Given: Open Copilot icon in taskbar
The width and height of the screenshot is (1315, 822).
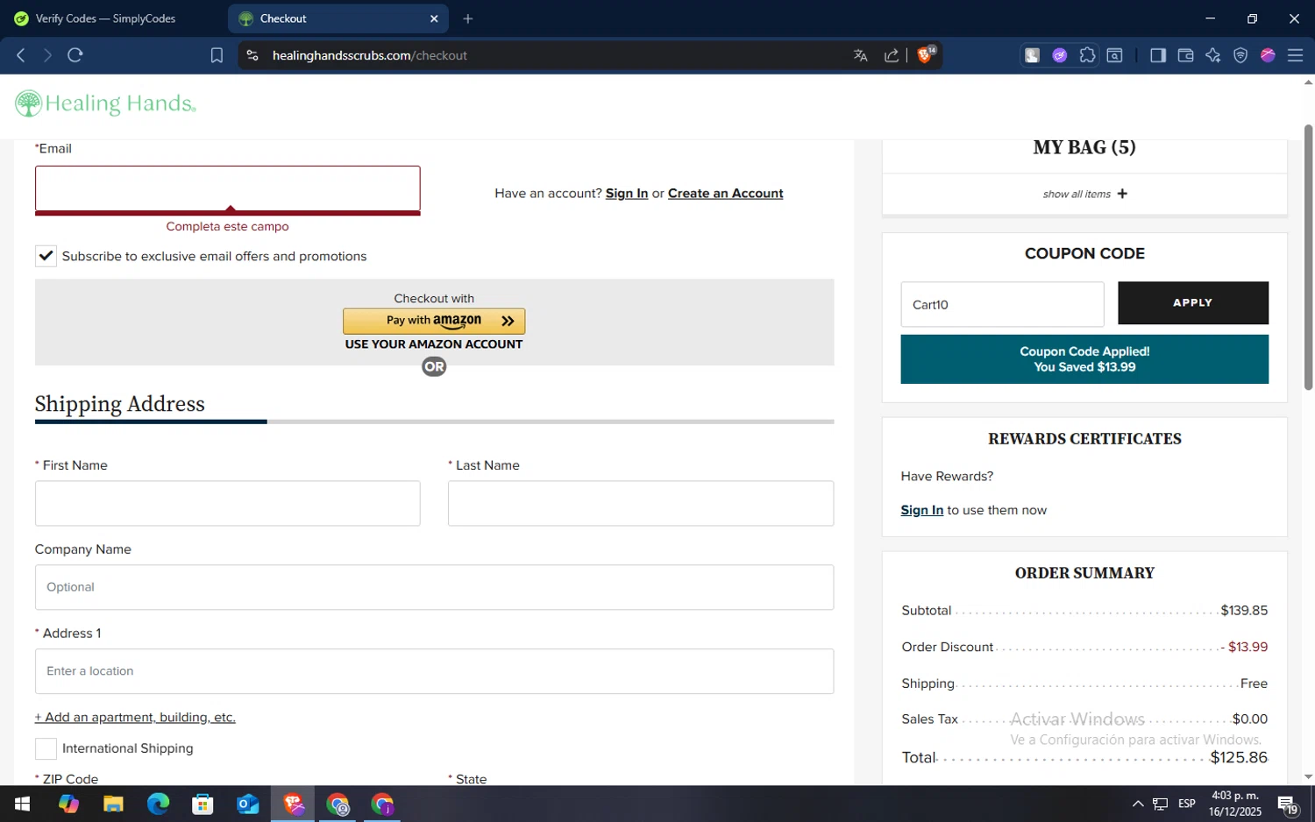Looking at the screenshot, I should click(x=68, y=804).
